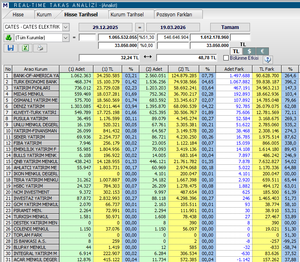This screenshot has height=262, width=300.
Task: Click the No column header
Action: click(8, 69)
